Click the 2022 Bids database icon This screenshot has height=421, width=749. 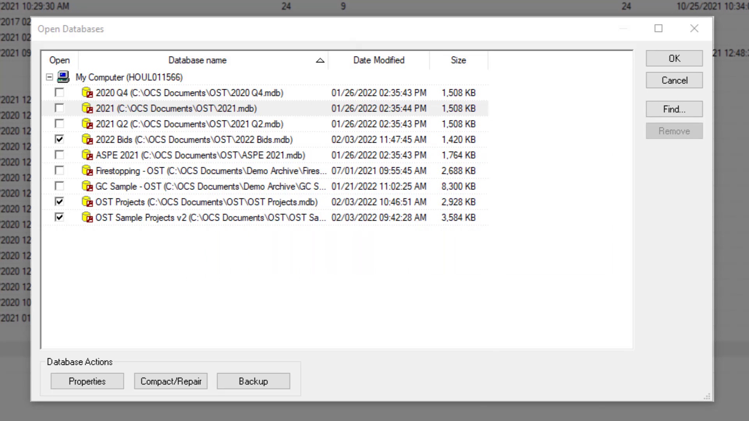(87, 140)
